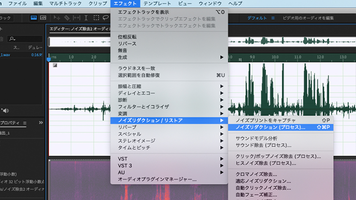Viewport: 356px width, 200px height.
Task: Click the magnifier search icon in Files panel
Action: (x=12, y=39)
